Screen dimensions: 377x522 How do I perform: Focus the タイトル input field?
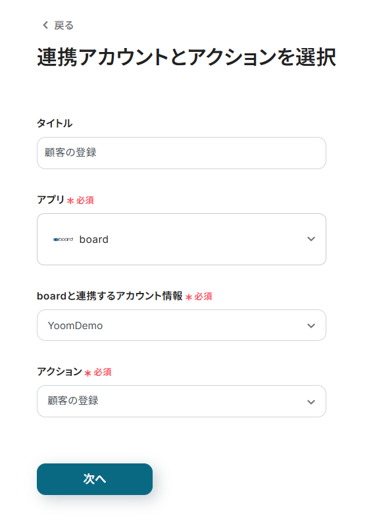[x=182, y=153]
